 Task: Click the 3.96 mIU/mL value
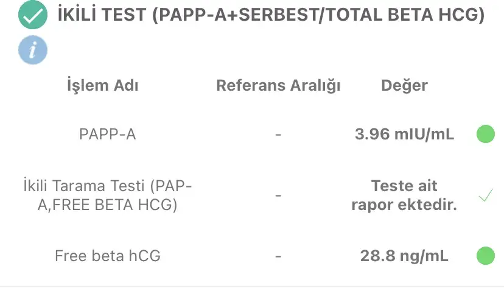[404, 134]
